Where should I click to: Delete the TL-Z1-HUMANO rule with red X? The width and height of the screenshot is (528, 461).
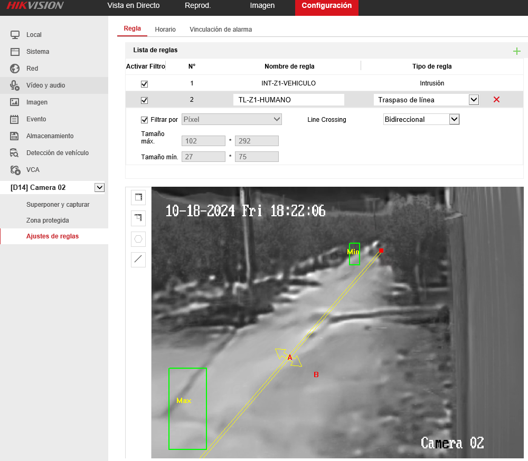496,100
